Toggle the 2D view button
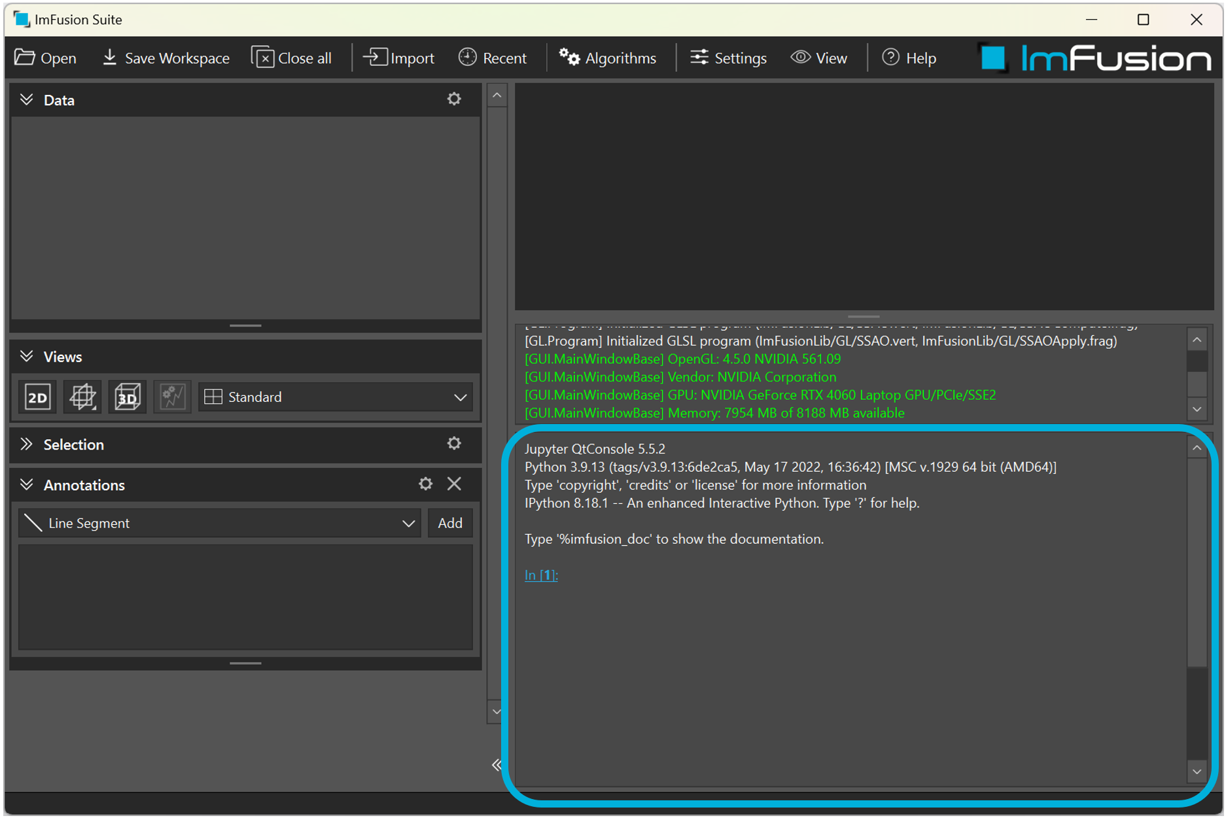This screenshot has height=818, width=1226. 38,397
